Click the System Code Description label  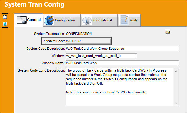(46, 49)
